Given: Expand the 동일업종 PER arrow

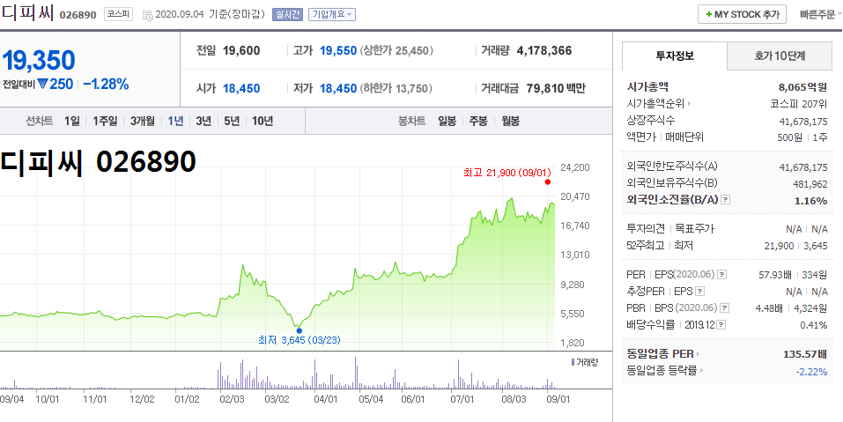Looking at the screenshot, I should pyautogui.click(x=699, y=354).
